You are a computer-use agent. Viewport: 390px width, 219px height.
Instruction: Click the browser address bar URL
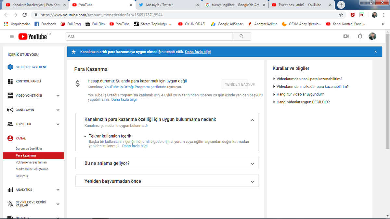pos(102,15)
